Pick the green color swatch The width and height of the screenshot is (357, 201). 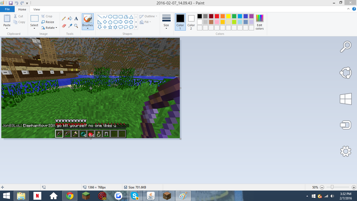click(234, 16)
